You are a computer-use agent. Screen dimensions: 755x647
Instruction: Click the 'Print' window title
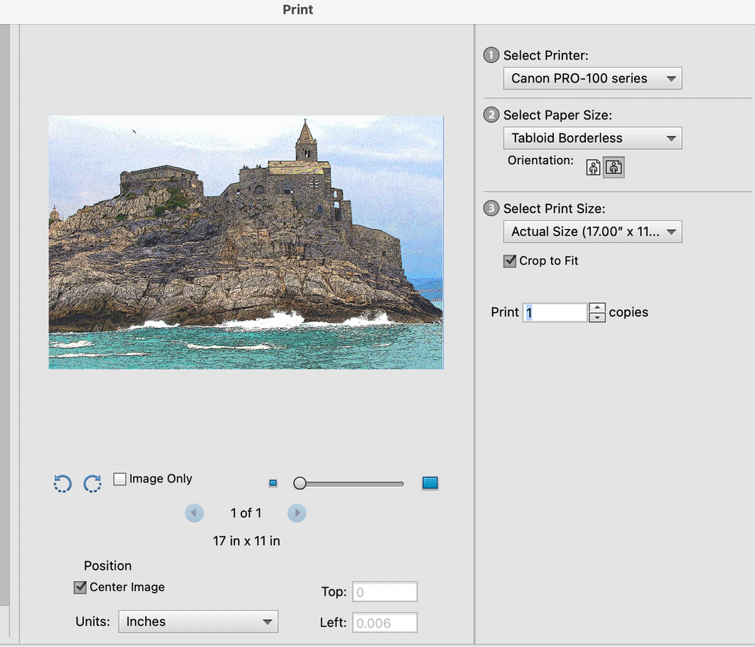tap(298, 10)
